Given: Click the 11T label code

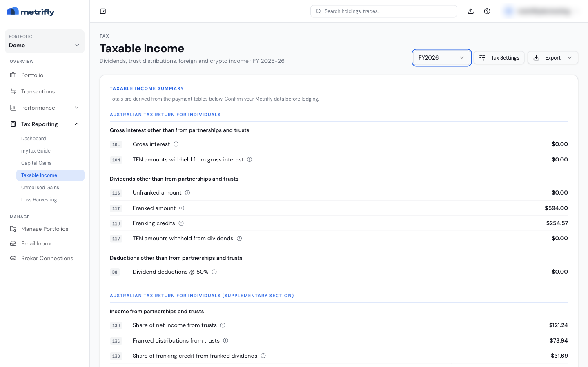Looking at the screenshot, I should 116,208.
